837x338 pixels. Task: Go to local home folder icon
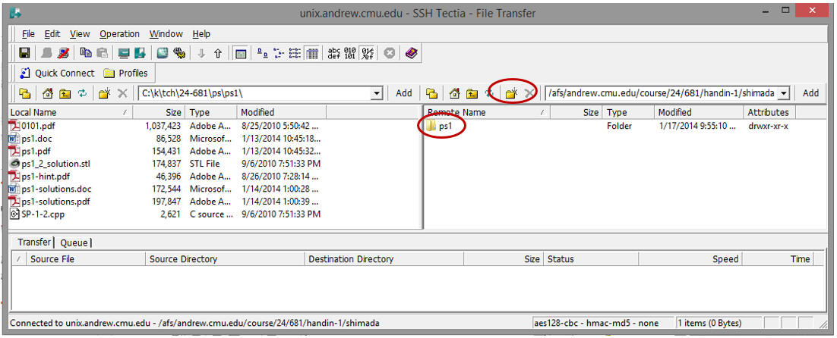[48, 93]
